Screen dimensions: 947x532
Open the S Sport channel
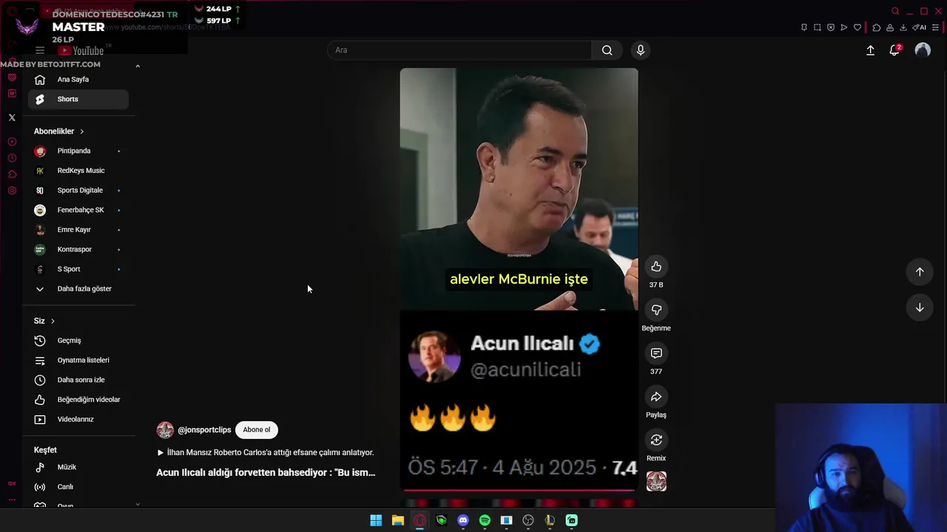click(78, 269)
